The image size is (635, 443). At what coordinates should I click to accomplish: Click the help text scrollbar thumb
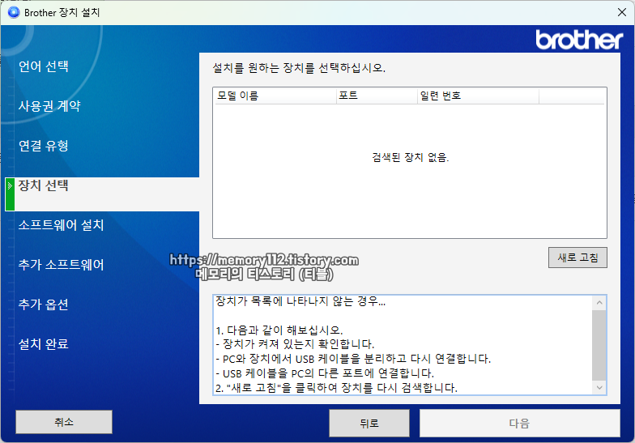point(599,345)
